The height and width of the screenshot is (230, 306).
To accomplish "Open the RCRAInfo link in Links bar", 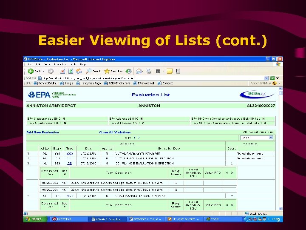I will (x=117, y=83).
